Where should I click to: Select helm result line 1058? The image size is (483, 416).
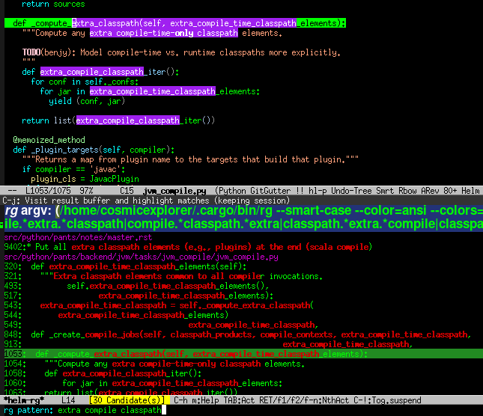(x=103, y=373)
